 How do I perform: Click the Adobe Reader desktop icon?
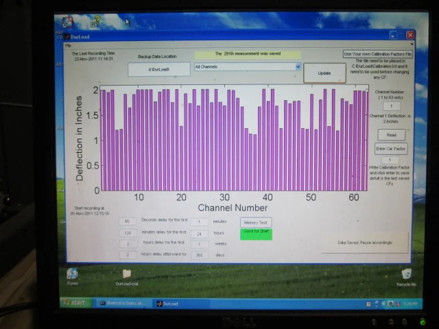(67, 23)
